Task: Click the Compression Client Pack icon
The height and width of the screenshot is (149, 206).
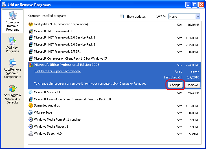Action: click(31, 58)
